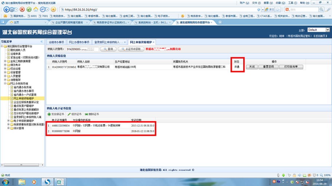This screenshot has height=186, width=332.
Task: Switch to browser tab 企业开票机报税情况查询
Action: point(69,22)
